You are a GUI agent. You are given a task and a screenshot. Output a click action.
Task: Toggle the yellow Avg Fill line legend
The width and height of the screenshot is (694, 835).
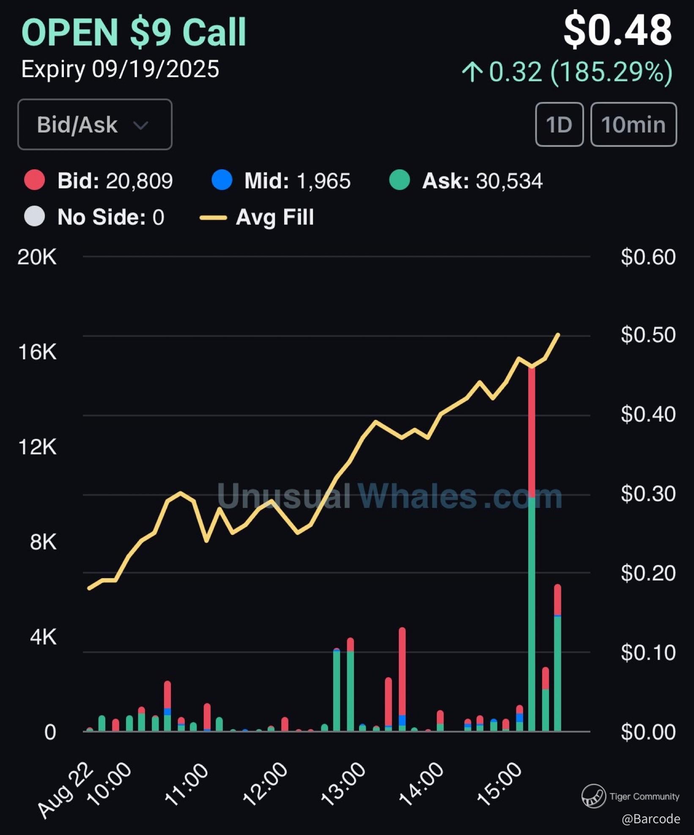click(x=213, y=218)
